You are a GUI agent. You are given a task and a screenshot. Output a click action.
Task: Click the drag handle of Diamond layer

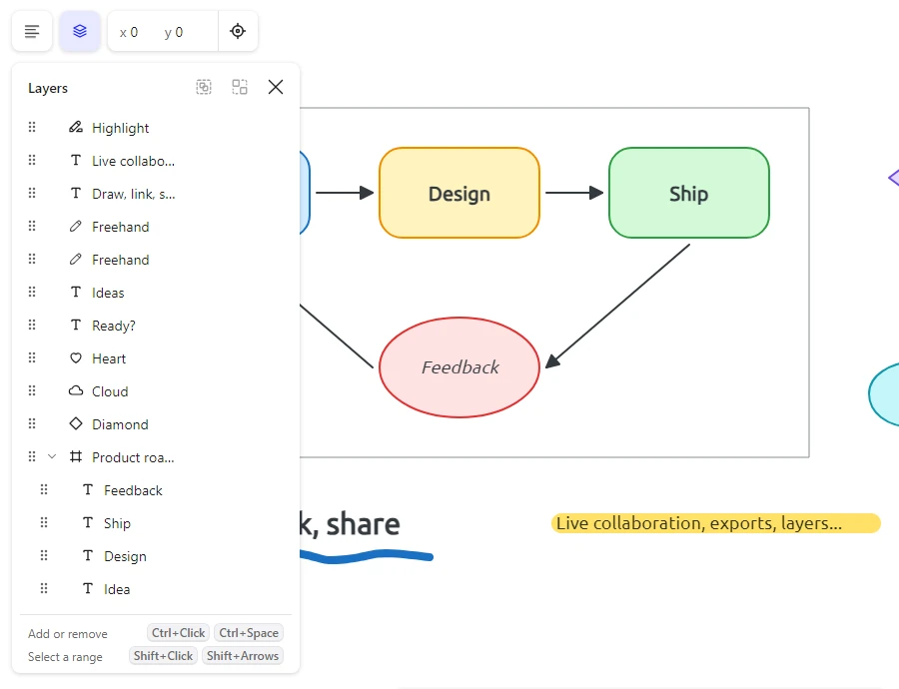tap(32, 424)
